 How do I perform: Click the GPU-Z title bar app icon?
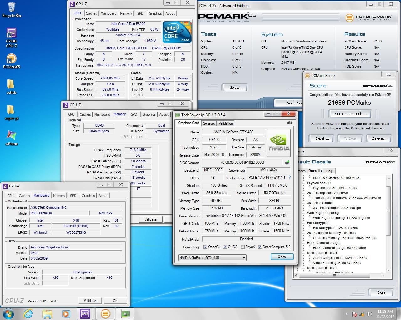point(177,115)
